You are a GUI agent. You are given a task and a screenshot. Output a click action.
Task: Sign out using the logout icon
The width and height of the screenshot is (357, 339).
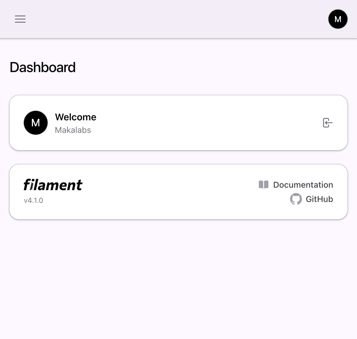click(328, 123)
